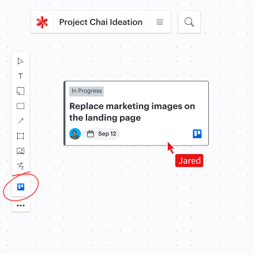
Task: Choose the frame tool
Action: (20, 136)
